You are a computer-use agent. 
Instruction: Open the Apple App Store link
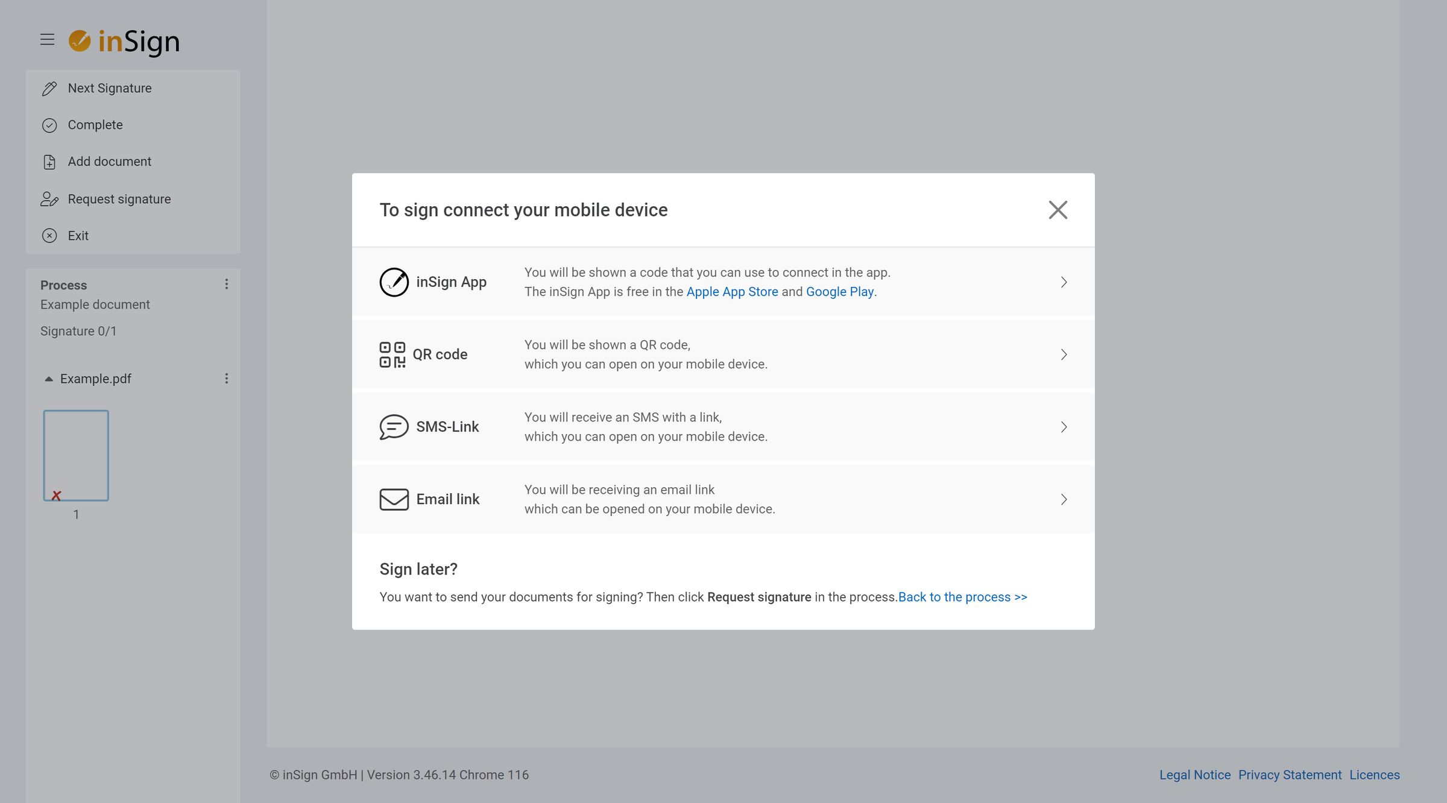[x=732, y=291]
